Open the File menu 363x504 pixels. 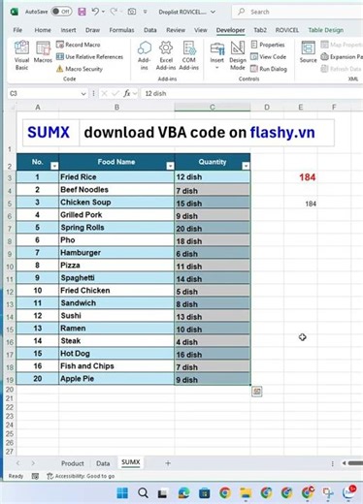pos(17,30)
